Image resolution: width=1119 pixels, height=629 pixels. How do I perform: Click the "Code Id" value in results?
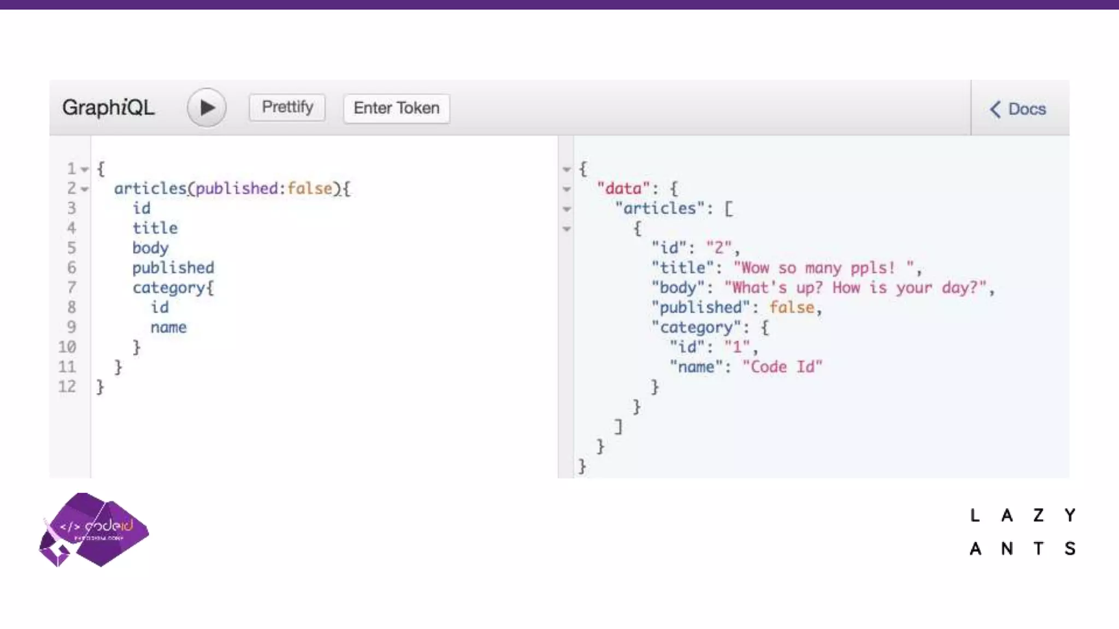(x=782, y=366)
